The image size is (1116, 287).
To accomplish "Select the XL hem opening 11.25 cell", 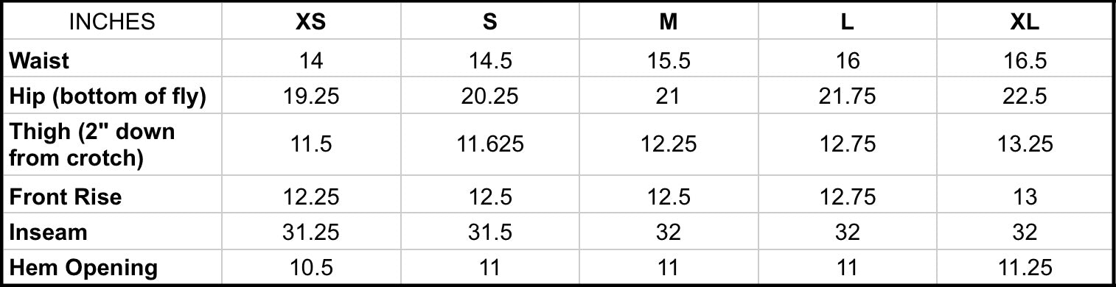I will 1024,267.
